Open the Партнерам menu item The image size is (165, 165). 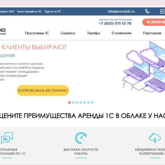[152, 33]
